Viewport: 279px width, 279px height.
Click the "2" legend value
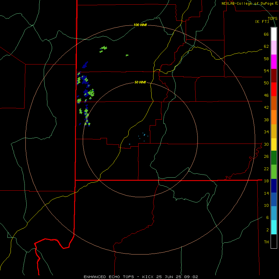268,230
